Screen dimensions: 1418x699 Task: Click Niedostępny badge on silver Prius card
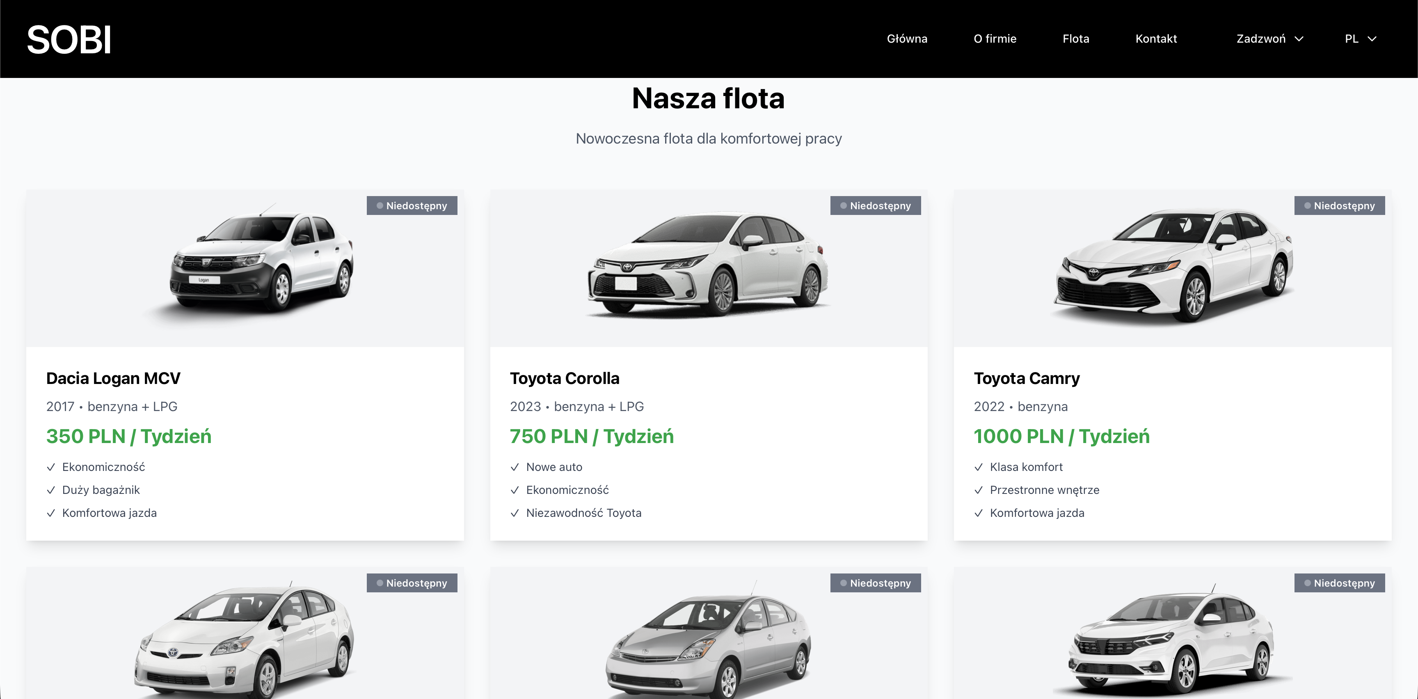click(875, 583)
